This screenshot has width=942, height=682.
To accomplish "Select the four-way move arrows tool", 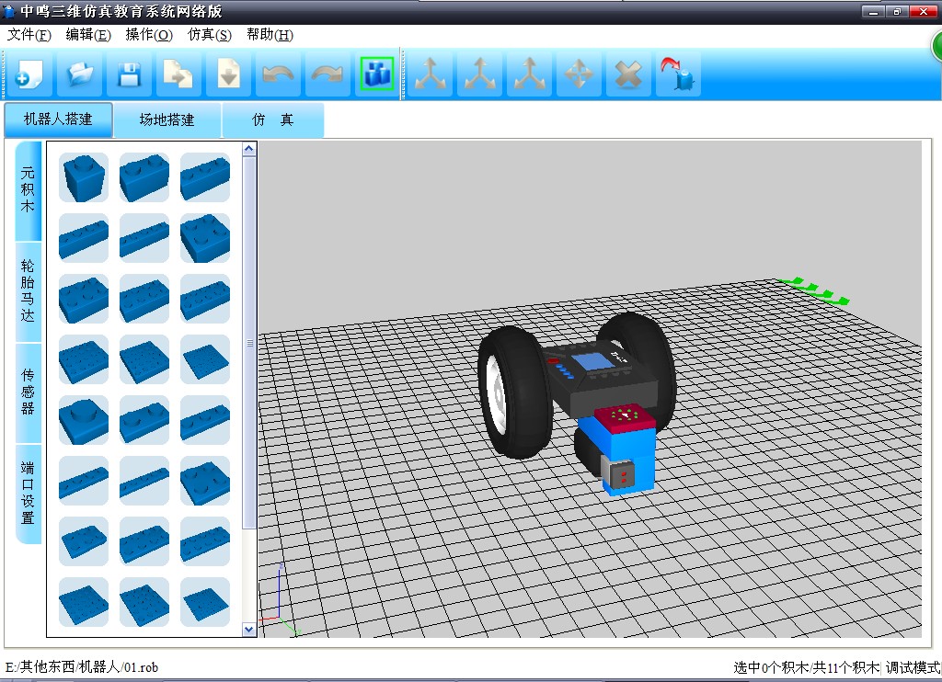I will tap(579, 74).
